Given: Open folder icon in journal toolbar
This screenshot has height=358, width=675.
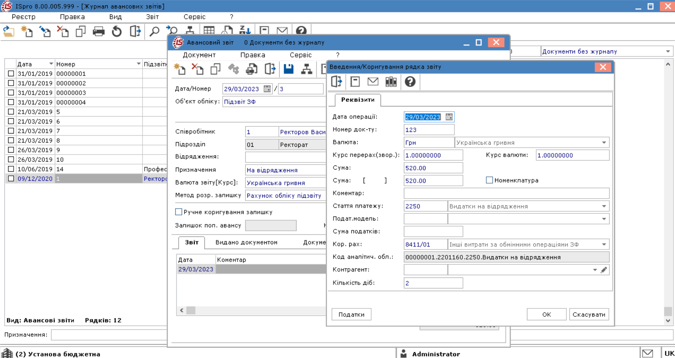Looking at the screenshot, I should click(x=9, y=31).
